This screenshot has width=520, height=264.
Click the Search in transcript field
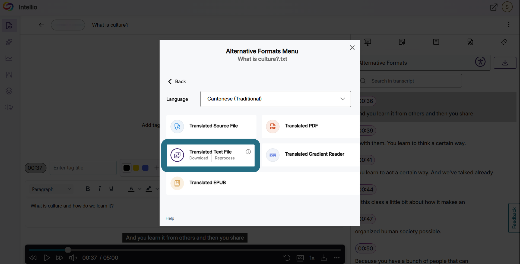(410, 81)
